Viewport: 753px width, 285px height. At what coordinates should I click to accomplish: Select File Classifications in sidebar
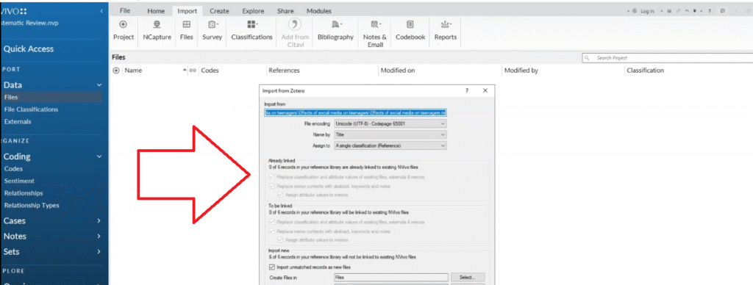[x=31, y=109]
